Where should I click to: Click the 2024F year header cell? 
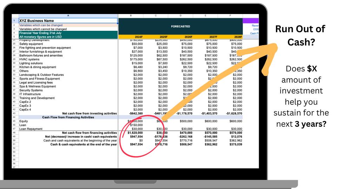[x=130, y=37]
